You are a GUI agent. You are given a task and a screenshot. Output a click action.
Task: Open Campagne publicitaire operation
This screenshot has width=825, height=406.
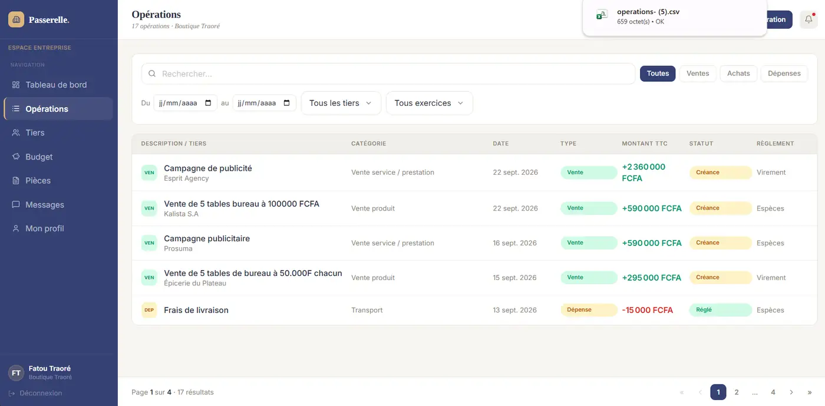click(207, 239)
